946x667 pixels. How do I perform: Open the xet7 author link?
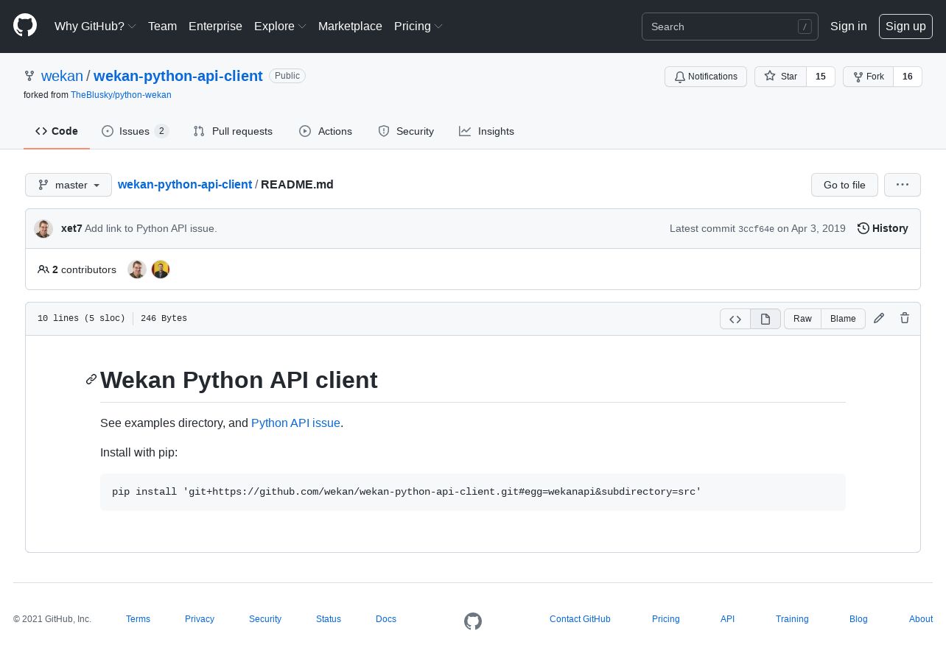click(71, 228)
